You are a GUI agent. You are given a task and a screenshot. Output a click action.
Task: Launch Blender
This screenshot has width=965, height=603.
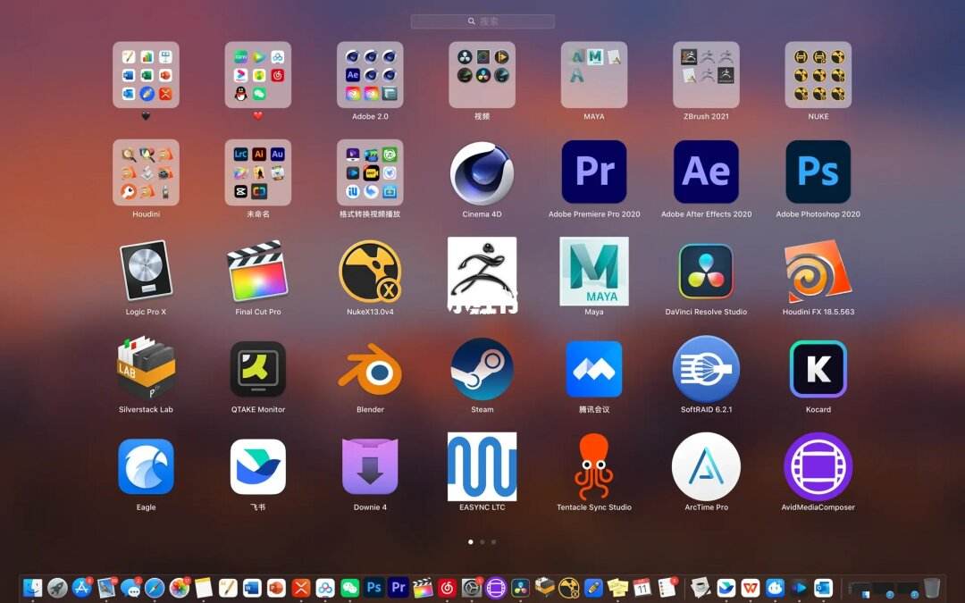coord(370,369)
